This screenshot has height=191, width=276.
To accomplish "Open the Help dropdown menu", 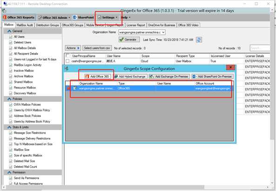I will pos(126,17).
